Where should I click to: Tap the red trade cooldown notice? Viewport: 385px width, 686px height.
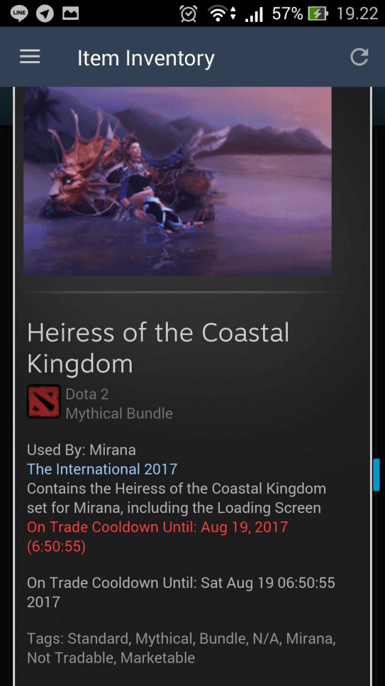(x=158, y=537)
